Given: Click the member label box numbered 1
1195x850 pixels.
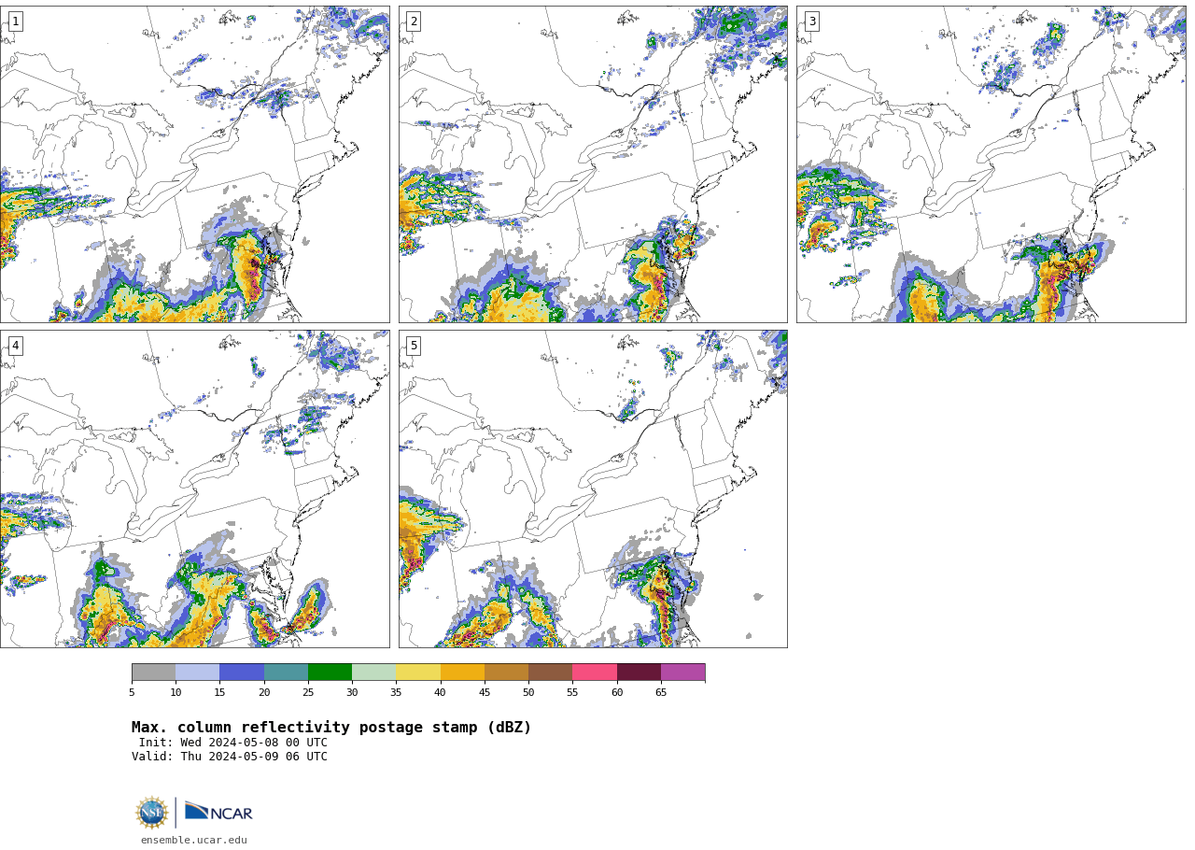Looking at the screenshot, I should tap(15, 21).
